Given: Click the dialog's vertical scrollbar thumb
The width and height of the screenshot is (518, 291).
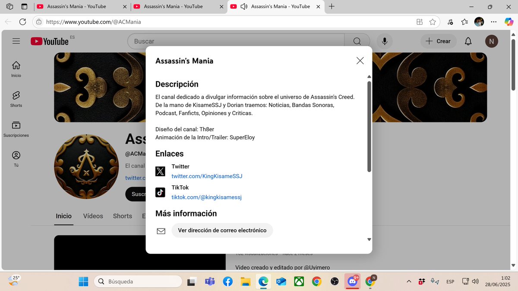Looking at the screenshot, I should [x=369, y=126].
